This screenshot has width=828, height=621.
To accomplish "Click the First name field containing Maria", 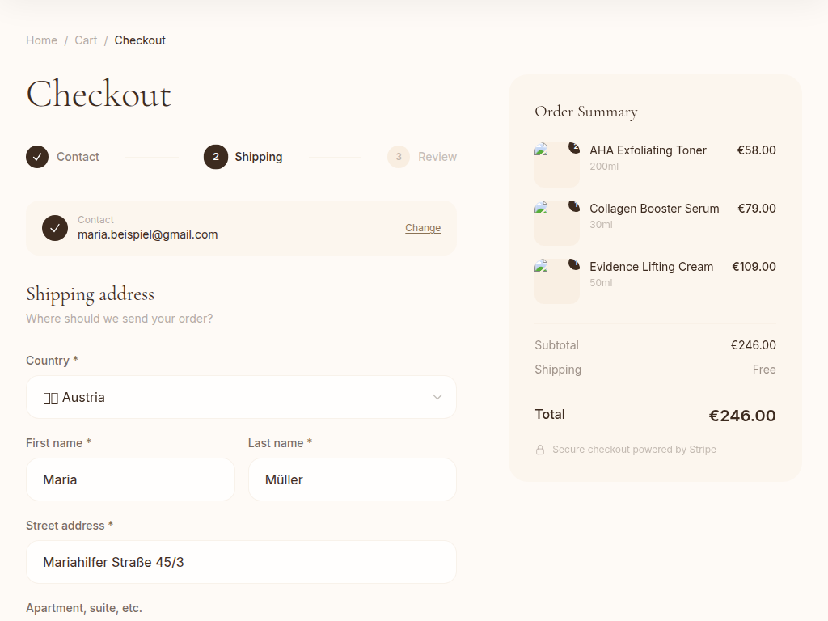I will (x=130, y=479).
